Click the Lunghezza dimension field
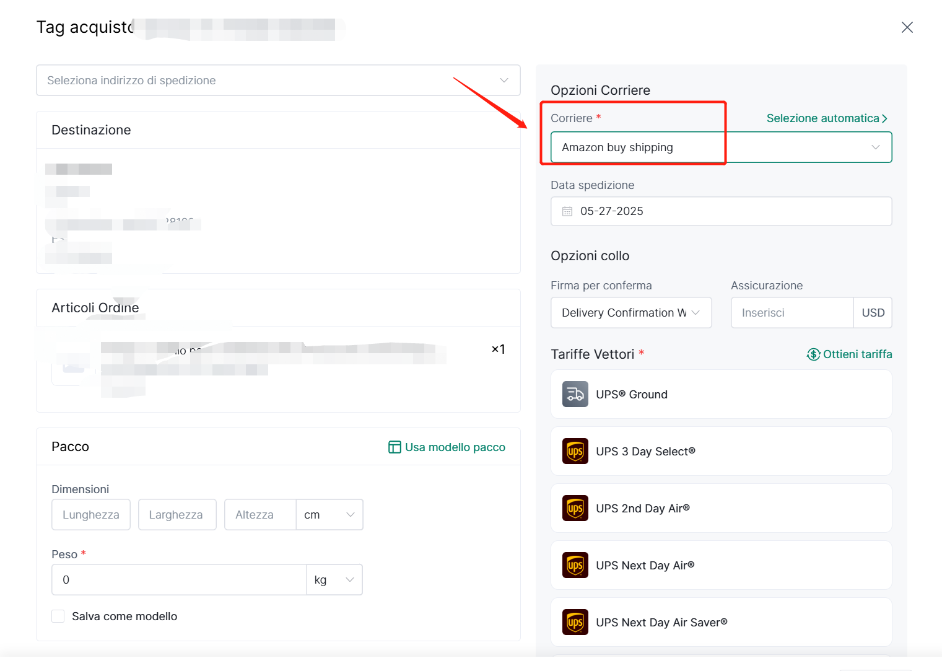Viewport: 942px width, 671px height. pyautogui.click(x=91, y=515)
